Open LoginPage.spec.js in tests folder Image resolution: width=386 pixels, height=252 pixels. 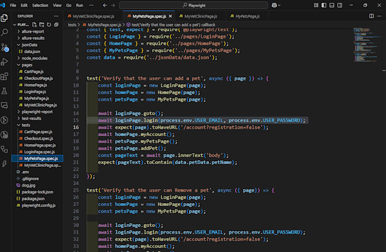[39, 152]
